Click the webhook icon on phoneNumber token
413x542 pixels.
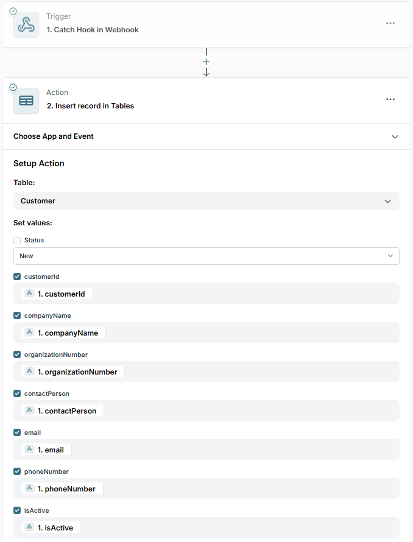point(29,488)
